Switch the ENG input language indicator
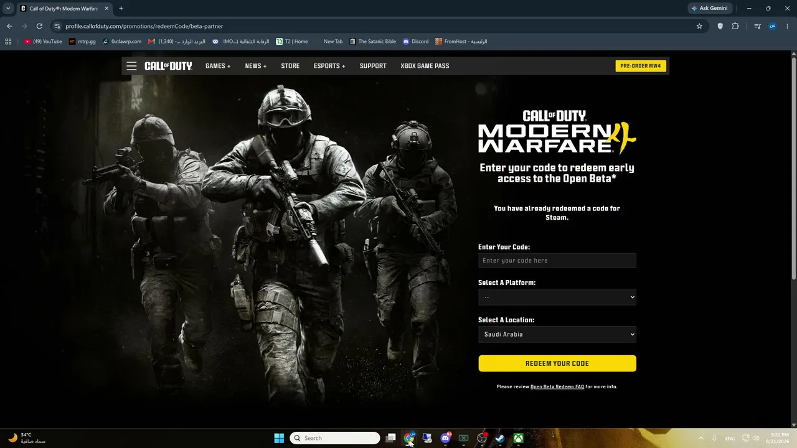 pyautogui.click(x=730, y=438)
